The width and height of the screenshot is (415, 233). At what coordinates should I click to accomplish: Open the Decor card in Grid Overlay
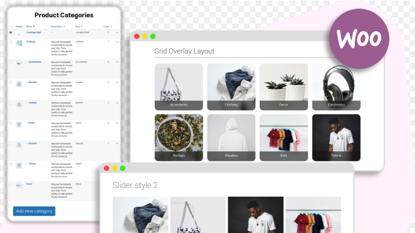tap(284, 87)
